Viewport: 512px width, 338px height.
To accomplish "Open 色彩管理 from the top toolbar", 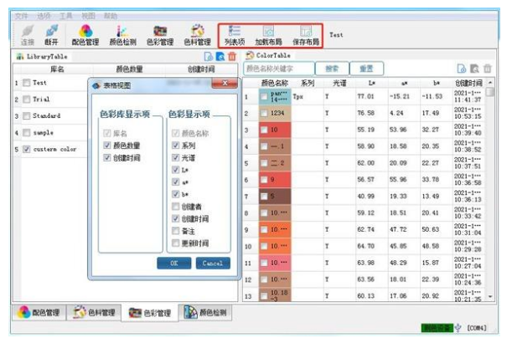I will pyautogui.click(x=160, y=35).
